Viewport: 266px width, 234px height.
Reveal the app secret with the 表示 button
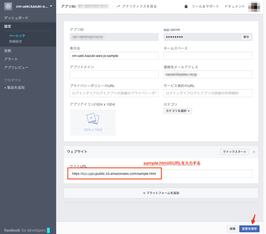click(246, 37)
